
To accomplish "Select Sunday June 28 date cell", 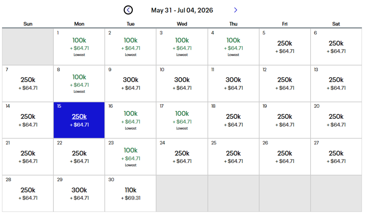I will (x=28, y=193).
